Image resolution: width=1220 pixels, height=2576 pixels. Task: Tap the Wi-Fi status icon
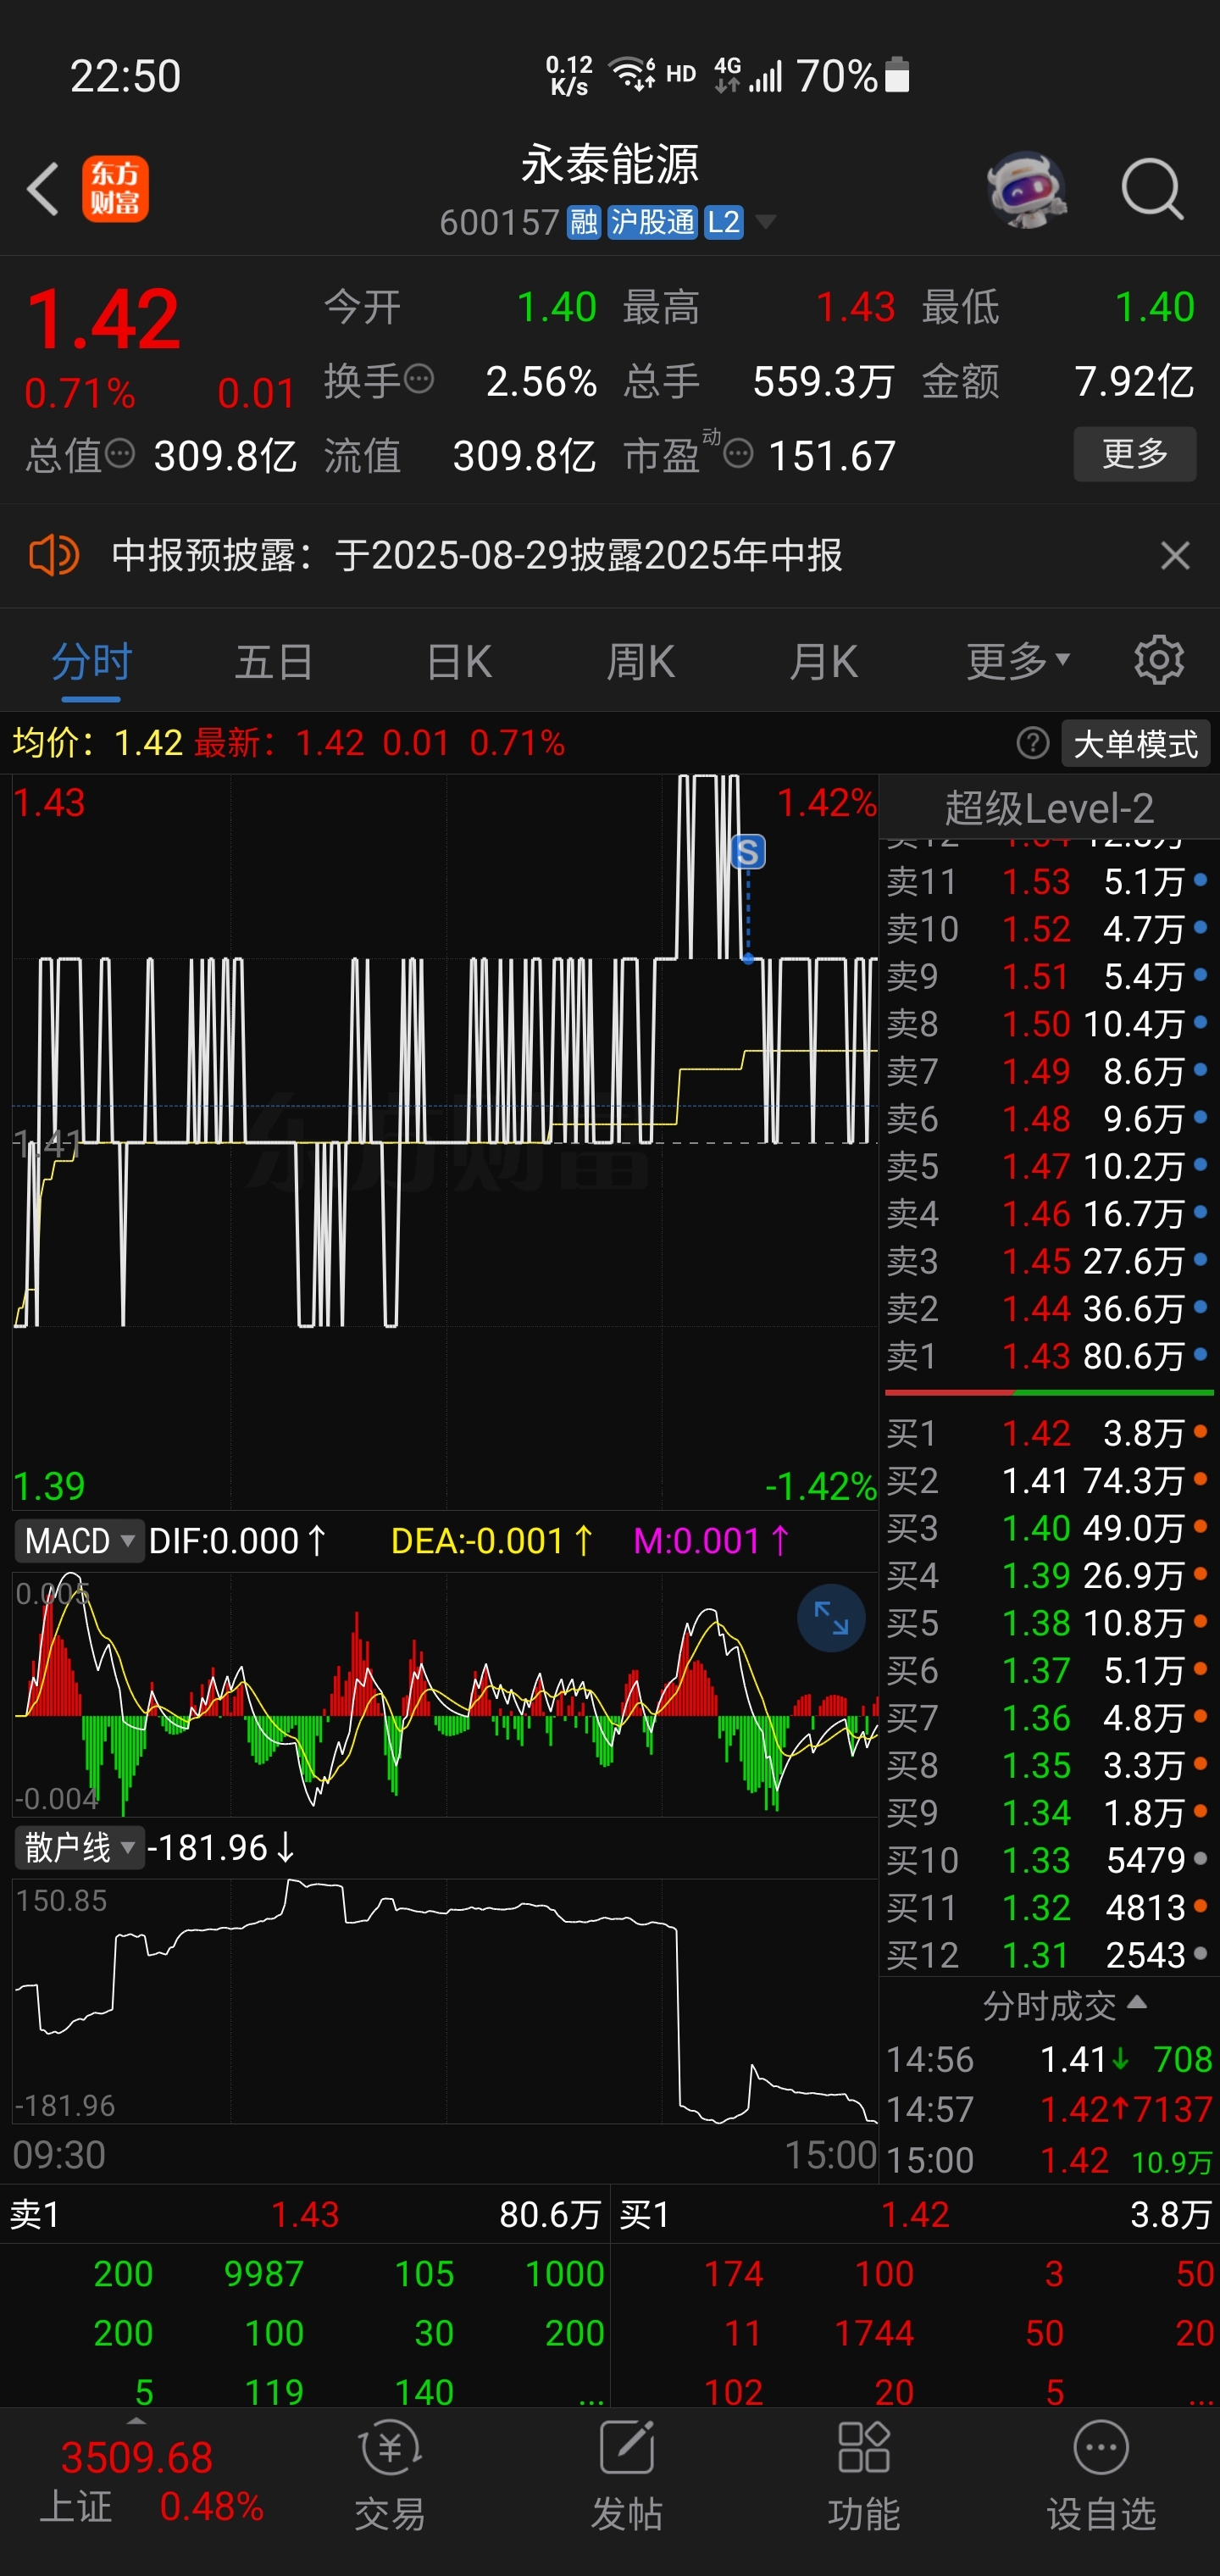click(632, 74)
